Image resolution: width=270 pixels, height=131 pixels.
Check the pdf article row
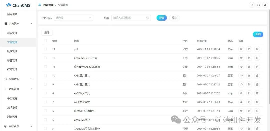click(x=45, y=49)
